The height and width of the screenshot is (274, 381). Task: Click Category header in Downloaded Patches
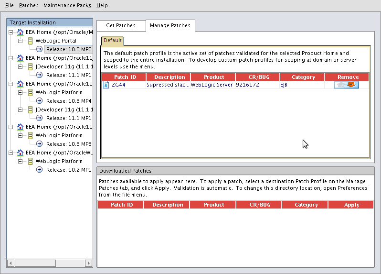click(305, 205)
